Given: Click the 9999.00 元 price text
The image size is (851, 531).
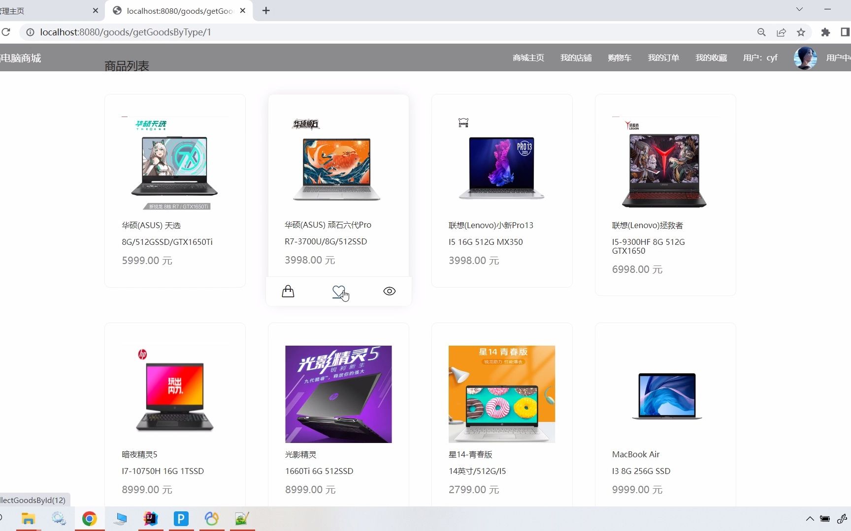Looking at the screenshot, I should [637, 490].
